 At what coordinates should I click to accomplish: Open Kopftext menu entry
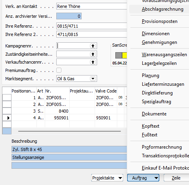click(x=151, y=126)
